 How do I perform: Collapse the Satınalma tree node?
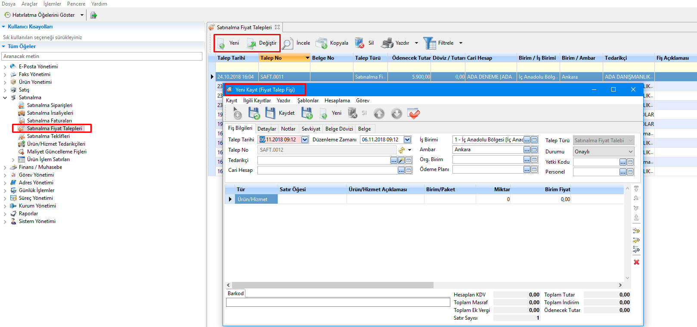(5, 98)
